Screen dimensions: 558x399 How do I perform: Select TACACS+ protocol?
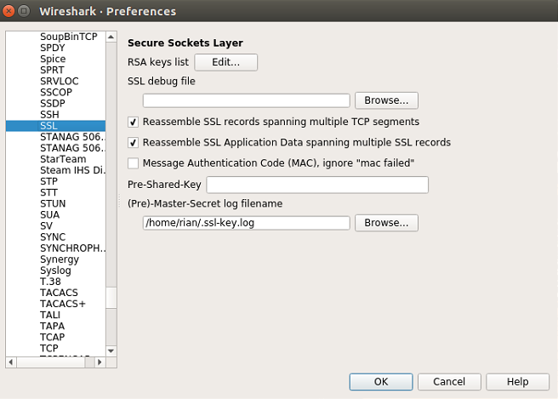point(63,304)
